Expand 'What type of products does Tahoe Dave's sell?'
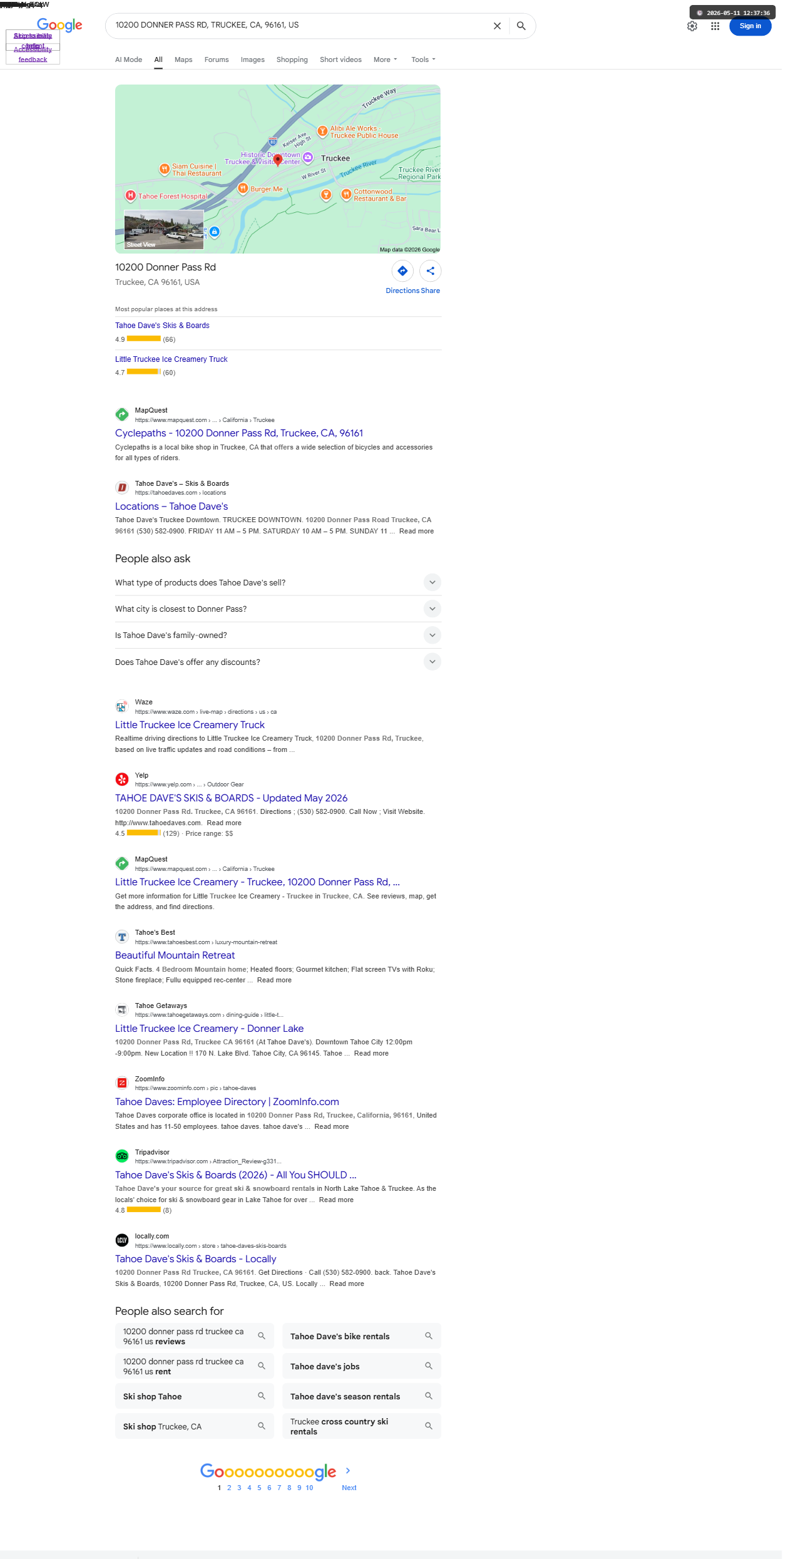 tap(278, 582)
